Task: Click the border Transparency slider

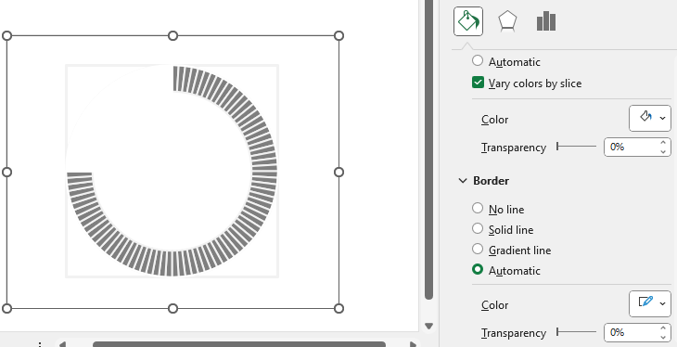Action: pos(577,332)
